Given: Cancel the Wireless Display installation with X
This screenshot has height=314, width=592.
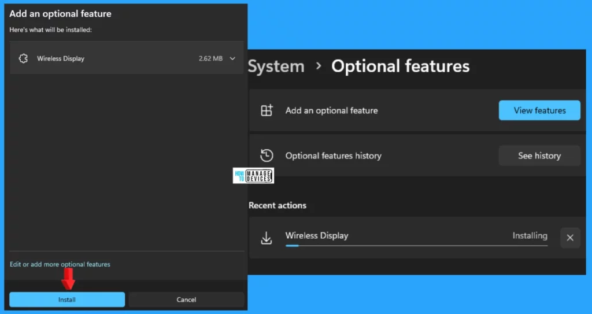Looking at the screenshot, I should point(570,238).
